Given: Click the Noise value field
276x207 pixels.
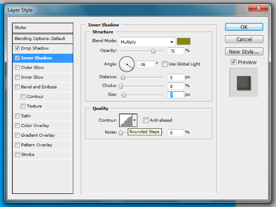Looking at the screenshot, I should click(x=176, y=132).
